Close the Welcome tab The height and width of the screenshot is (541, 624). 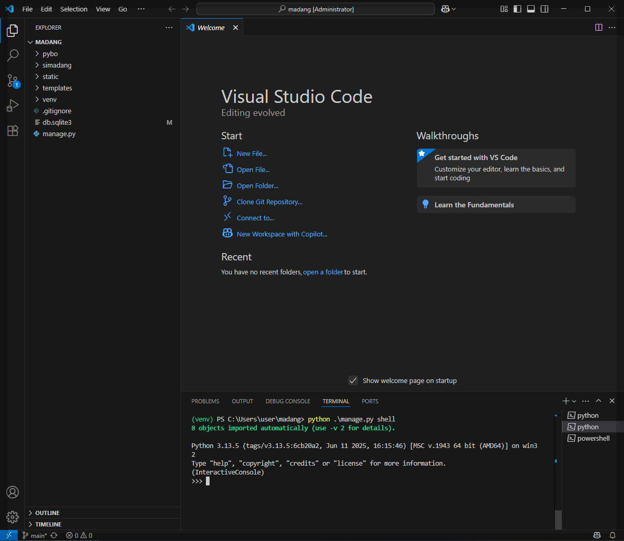tap(236, 28)
